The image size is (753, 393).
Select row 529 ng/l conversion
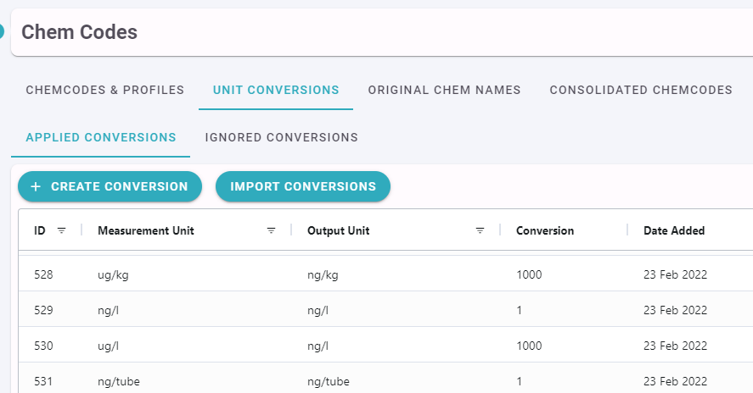click(x=385, y=310)
